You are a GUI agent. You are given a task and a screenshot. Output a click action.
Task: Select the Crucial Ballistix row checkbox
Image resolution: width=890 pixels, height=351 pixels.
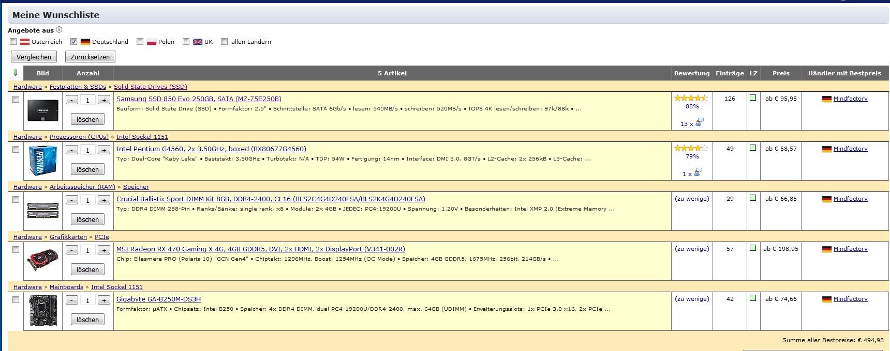(16, 199)
